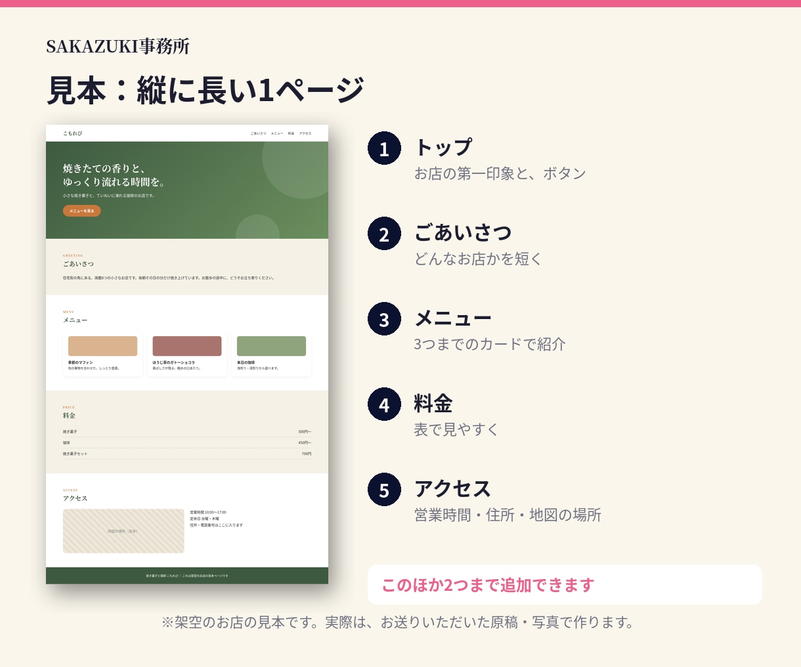Click the 住所・電話番号はここに入ります line
The height and width of the screenshot is (667, 801).
pyautogui.click(x=216, y=525)
